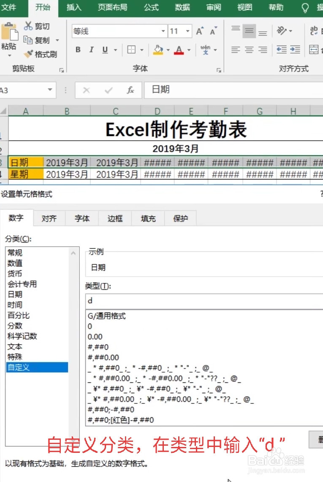Open the font color dropdown arrow
Image resolution: width=323 pixels, height=482 pixels.
pos(189,50)
